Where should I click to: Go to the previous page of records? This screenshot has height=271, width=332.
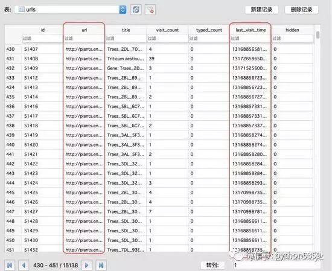[24, 265]
